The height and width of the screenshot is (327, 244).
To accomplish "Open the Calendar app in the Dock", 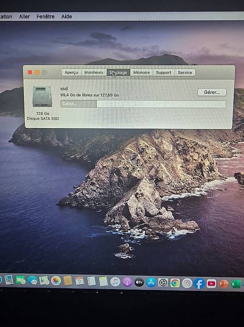I will click(79, 281).
